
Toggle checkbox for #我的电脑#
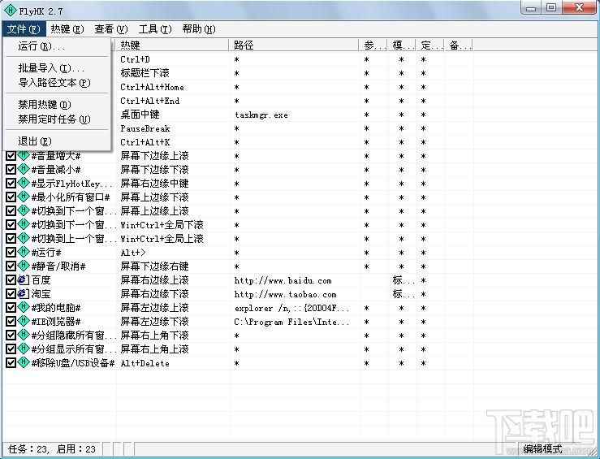(11, 308)
